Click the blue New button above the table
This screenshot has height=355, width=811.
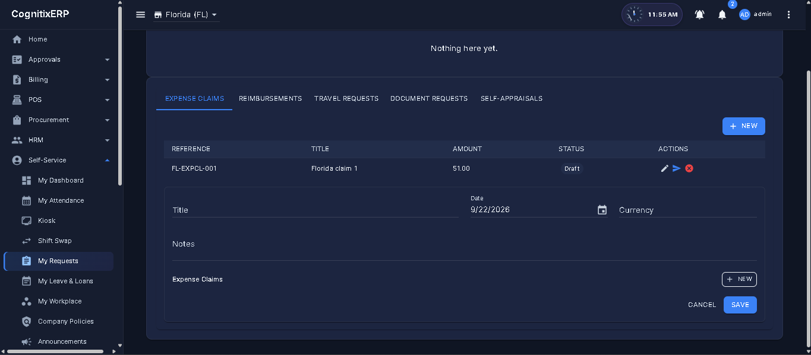[x=743, y=126]
